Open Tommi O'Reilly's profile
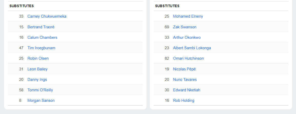296x114 pixels. click(40, 90)
